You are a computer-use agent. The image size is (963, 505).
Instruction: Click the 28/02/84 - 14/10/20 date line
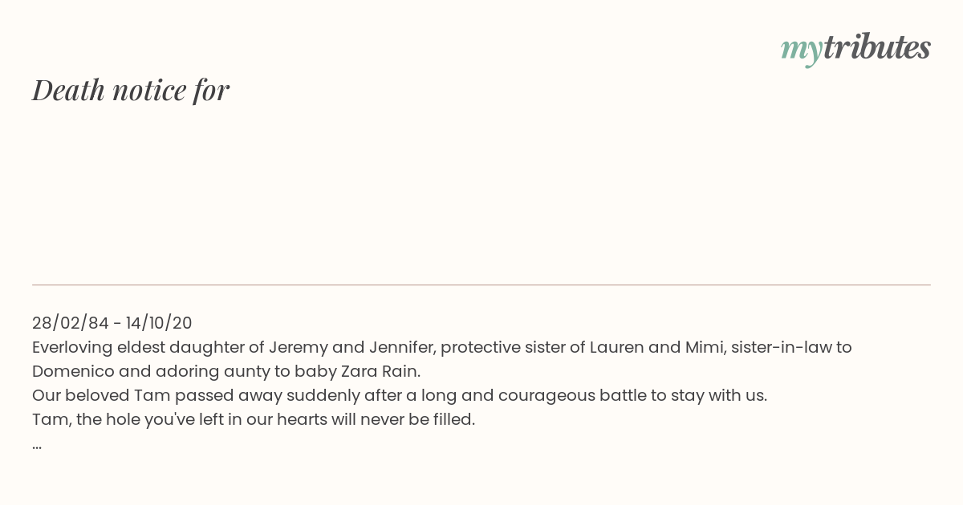[112, 323]
